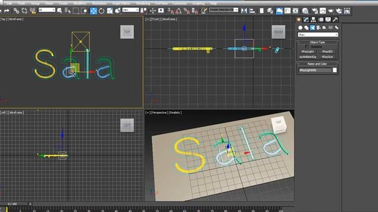The width and height of the screenshot is (378, 212).
Task: Open the Tools menu
Action: click(x=21, y=4)
